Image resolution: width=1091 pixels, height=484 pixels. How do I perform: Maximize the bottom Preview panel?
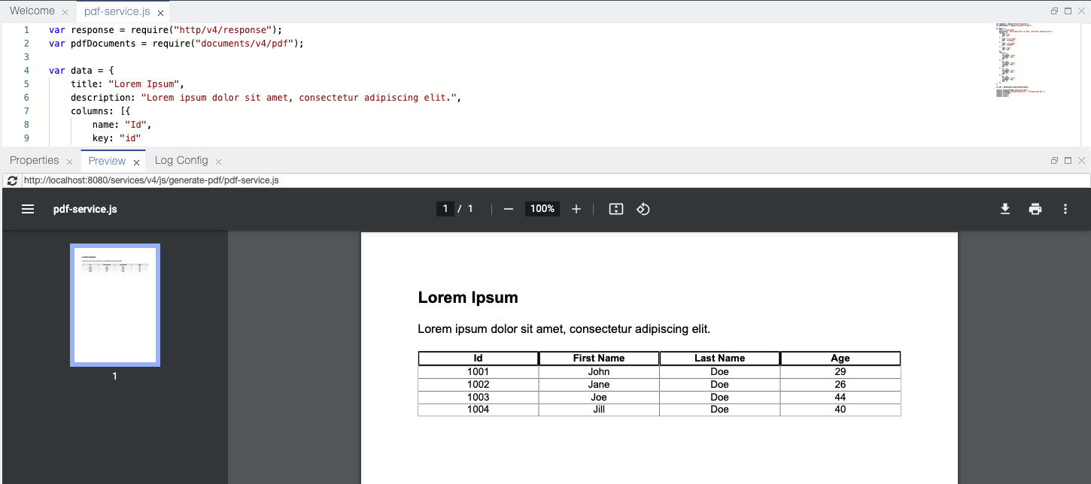1068,160
